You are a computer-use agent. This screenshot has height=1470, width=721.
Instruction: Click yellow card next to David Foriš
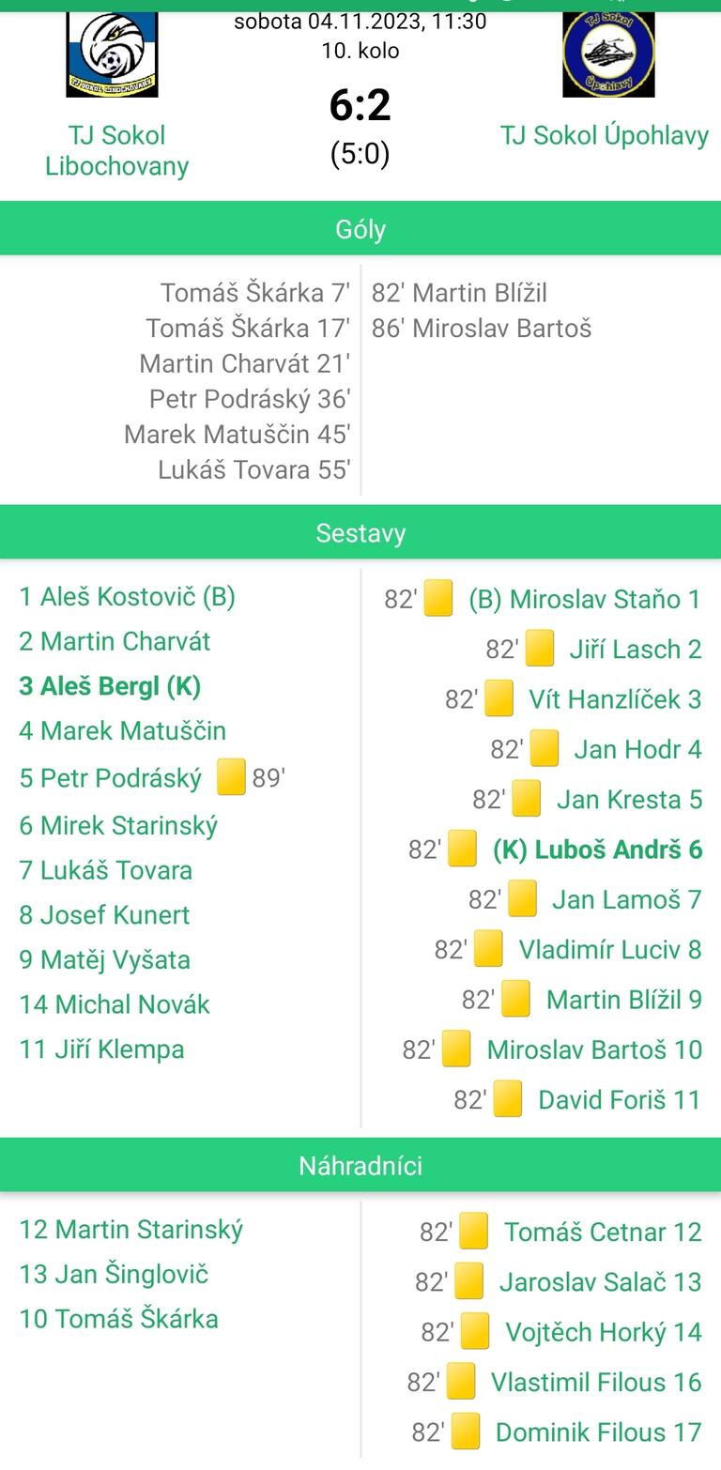point(507,1099)
